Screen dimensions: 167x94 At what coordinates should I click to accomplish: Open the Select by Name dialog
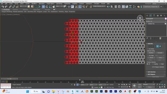pyautogui.click(x=32, y=7)
